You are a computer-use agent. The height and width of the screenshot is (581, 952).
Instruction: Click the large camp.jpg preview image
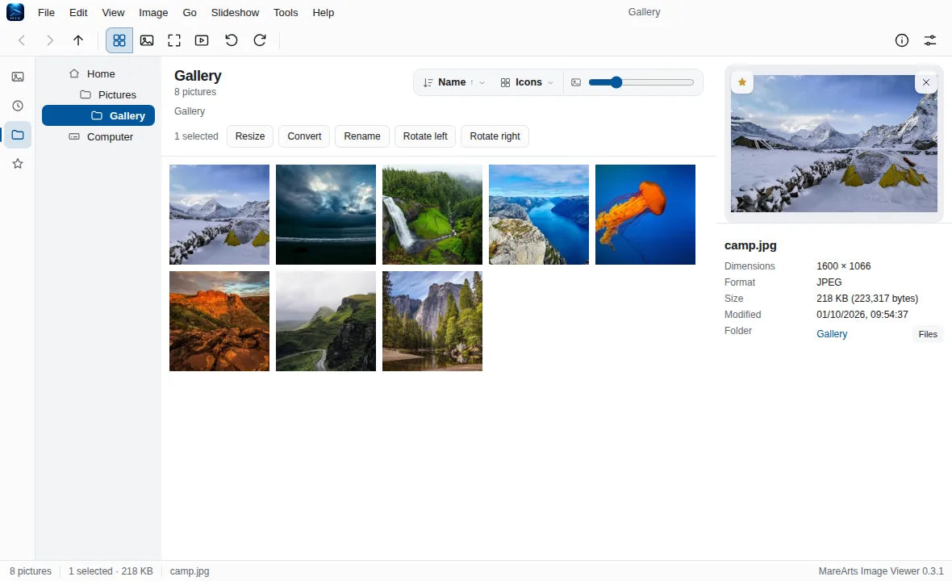tap(834, 144)
